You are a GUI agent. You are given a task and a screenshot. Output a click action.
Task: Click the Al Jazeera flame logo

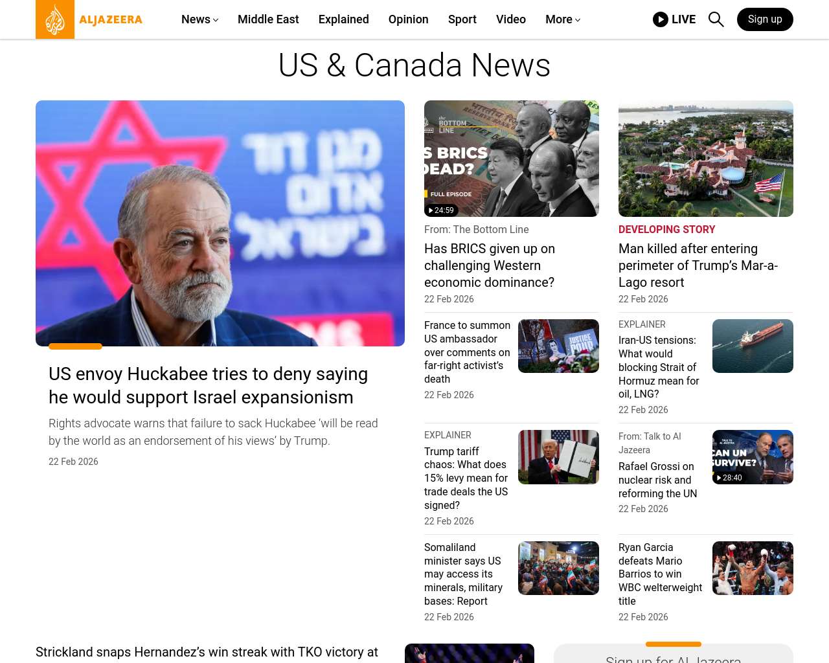click(x=55, y=19)
